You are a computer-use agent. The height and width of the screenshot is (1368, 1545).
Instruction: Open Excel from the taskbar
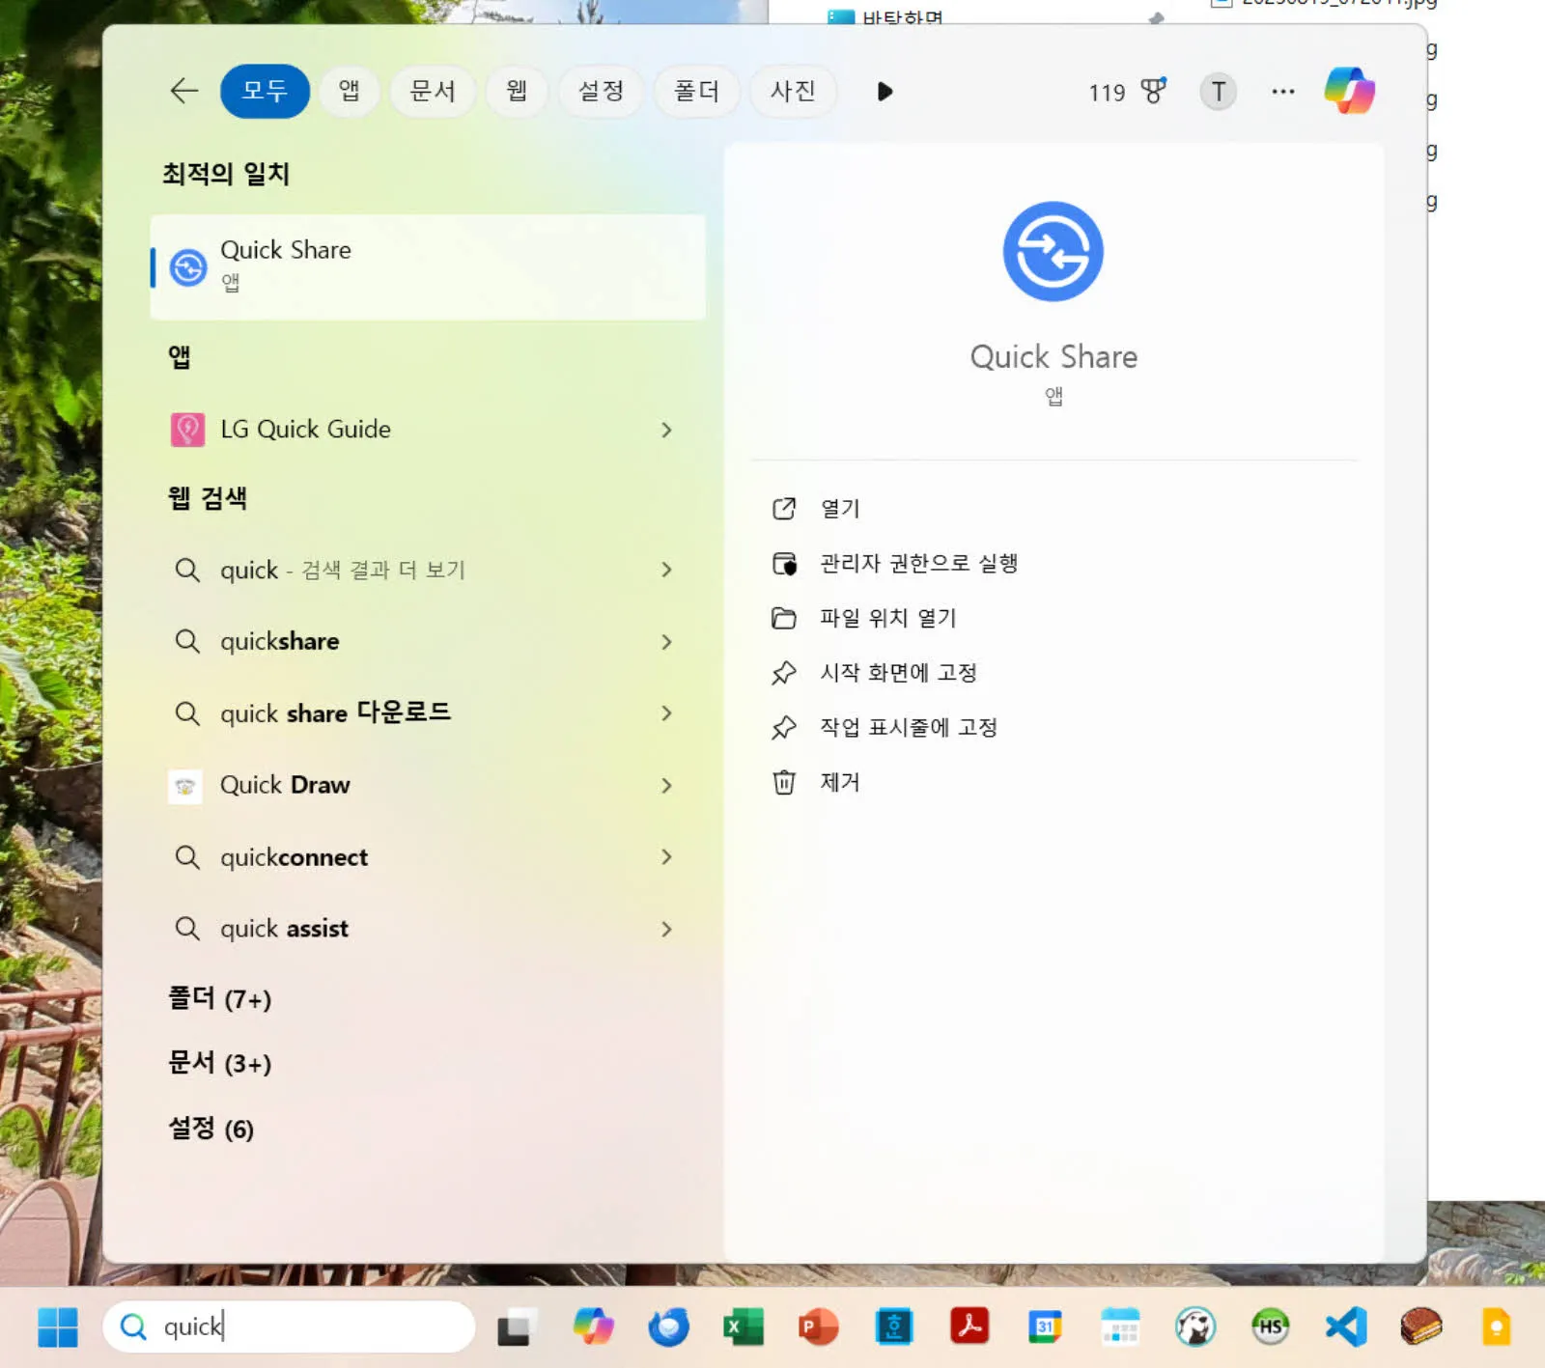744,1326
